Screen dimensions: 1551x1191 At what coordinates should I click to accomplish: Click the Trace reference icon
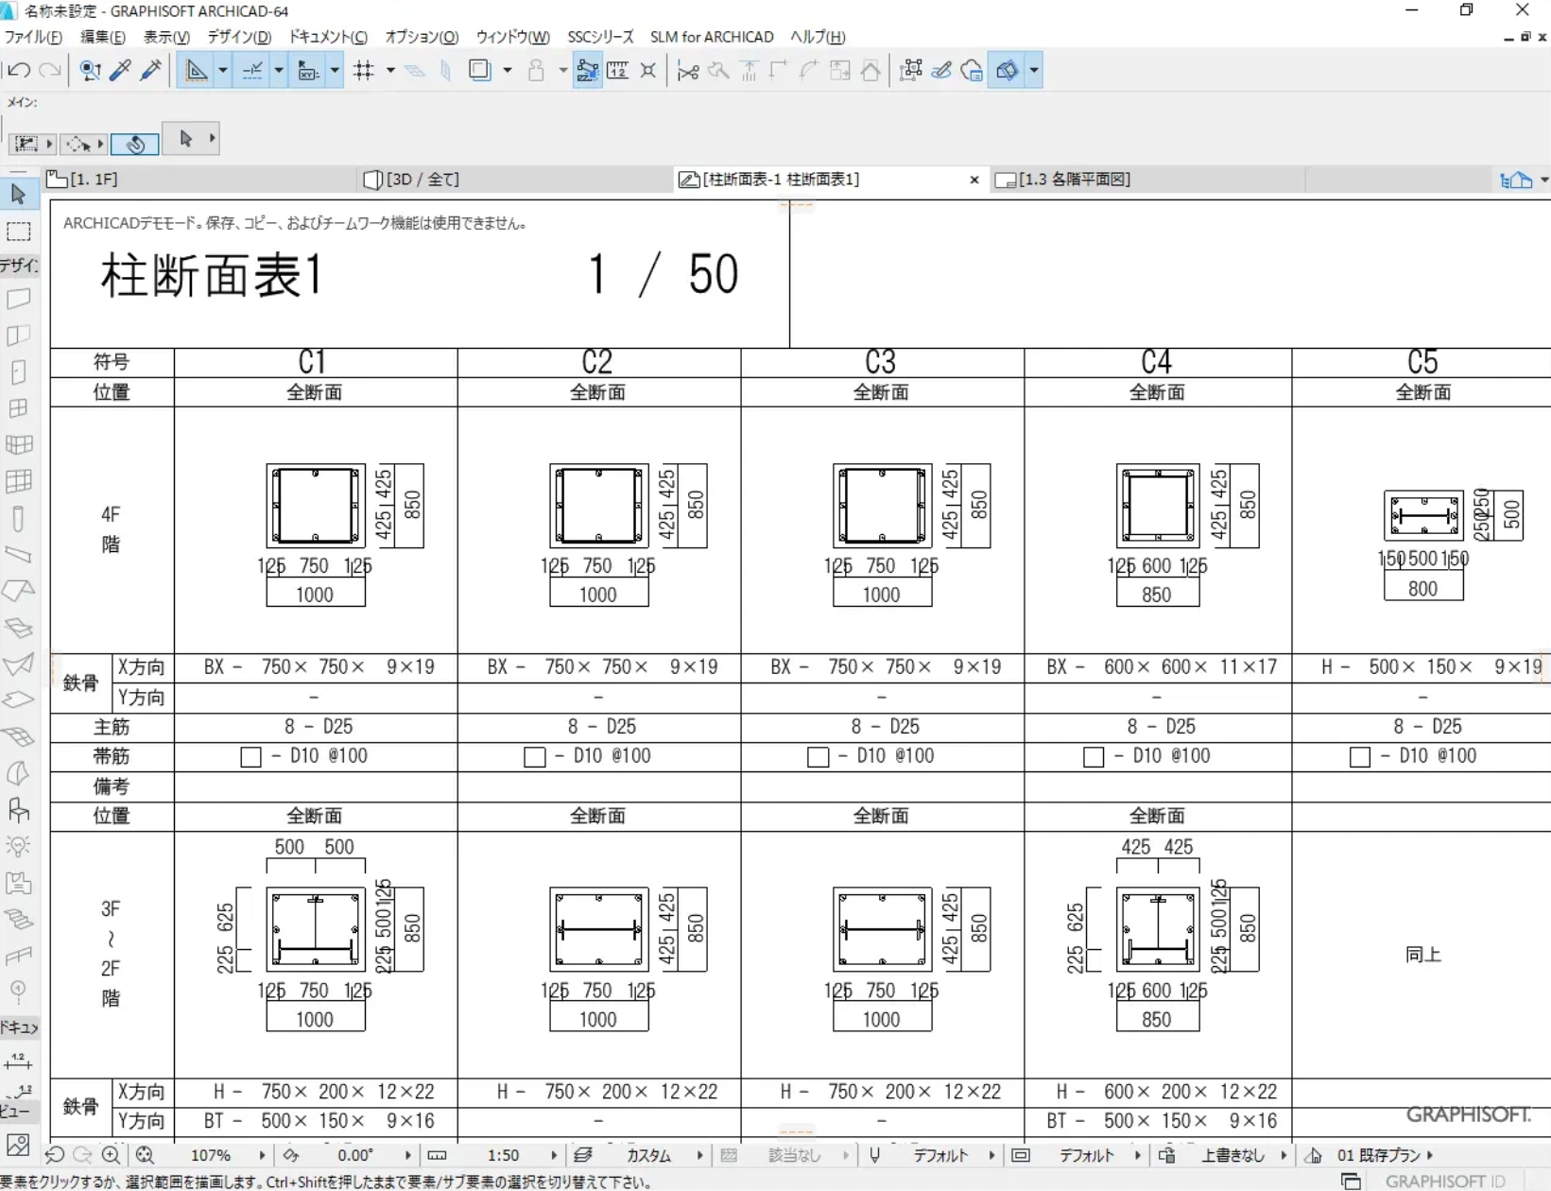pos(480,70)
